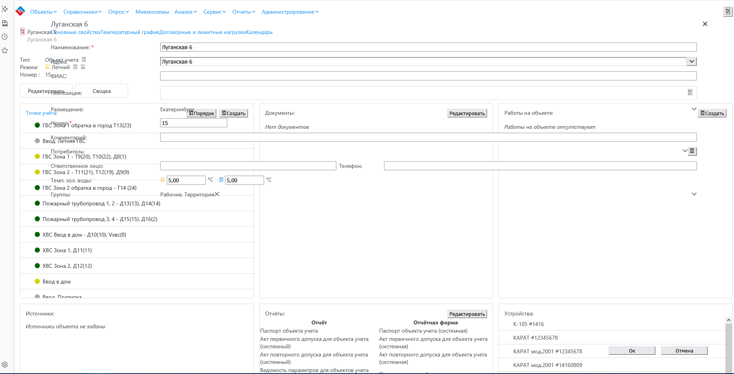The width and height of the screenshot is (734, 374).
Task: Select point ХВС Зона 2, Д12(12)
Action: (x=137, y=266)
